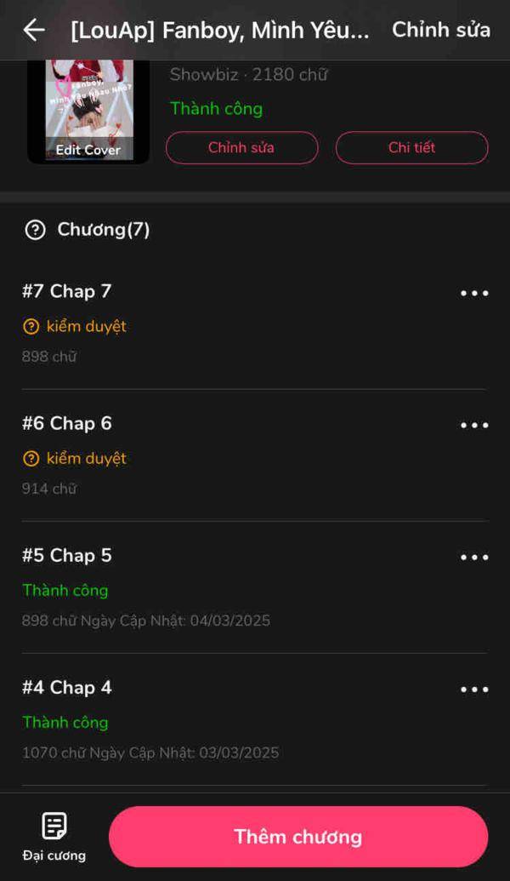The height and width of the screenshot is (881, 510).
Task: Tap the story title in the header
Action: click(220, 31)
